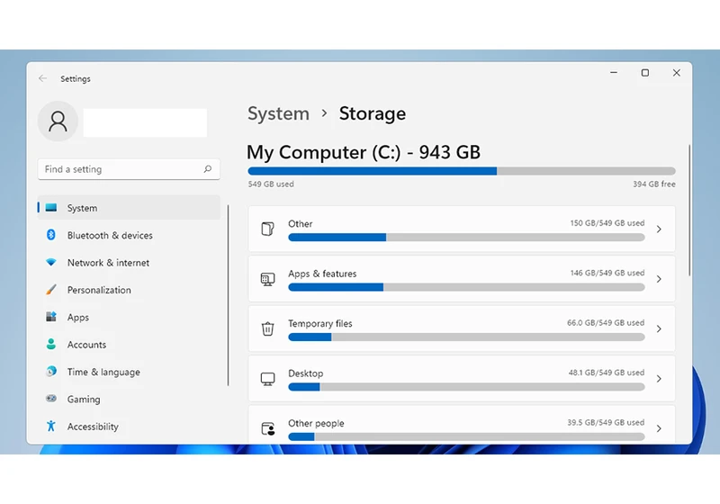
Task: Open Temporary files storage details
Action: click(320, 324)
